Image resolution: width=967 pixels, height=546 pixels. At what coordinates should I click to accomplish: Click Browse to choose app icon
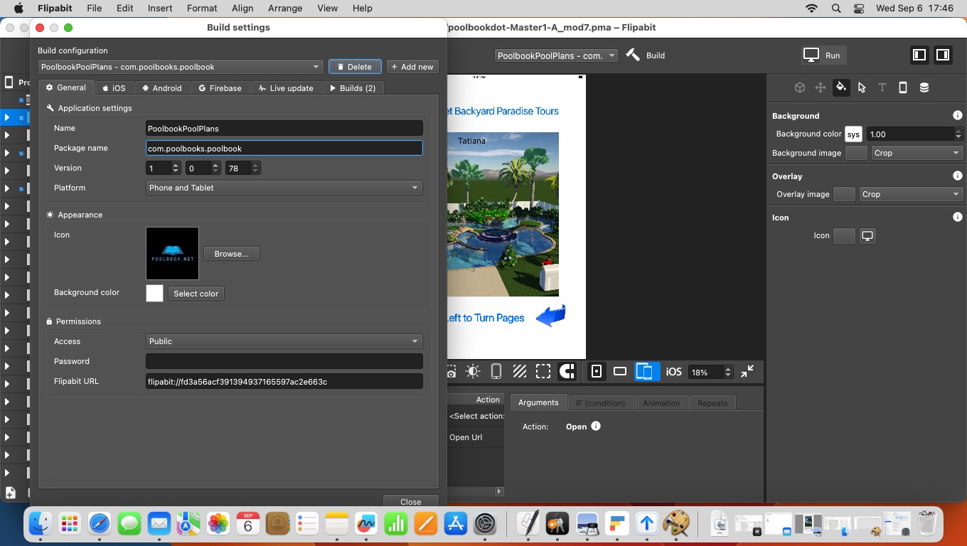(232, 254)
